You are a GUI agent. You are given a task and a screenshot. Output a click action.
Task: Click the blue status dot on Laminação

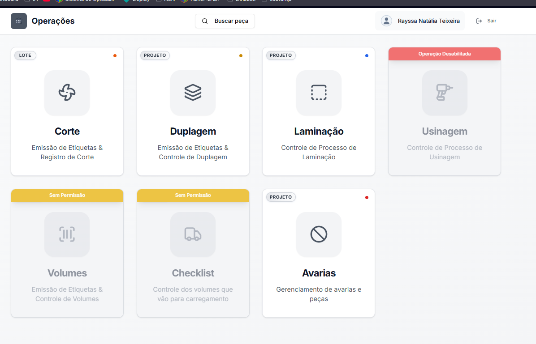tap(367, 56)
